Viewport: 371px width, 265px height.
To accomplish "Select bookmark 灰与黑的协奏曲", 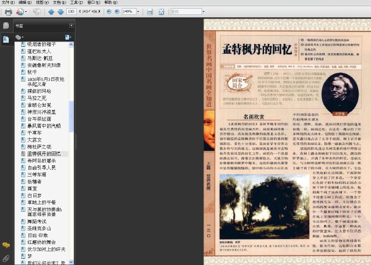I will [45, 212].
